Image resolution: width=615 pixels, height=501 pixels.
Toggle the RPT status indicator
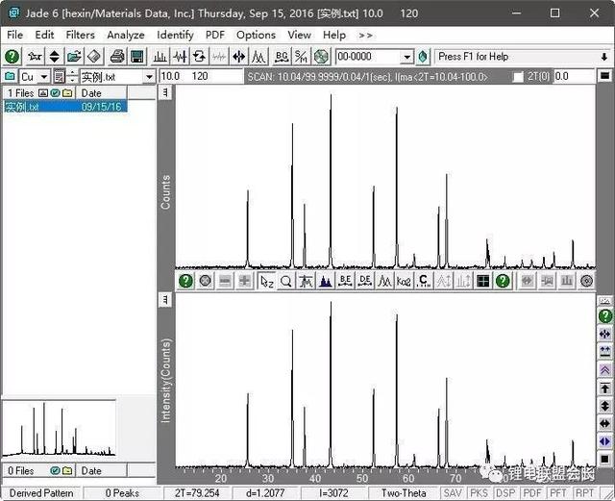click(584, 493)
